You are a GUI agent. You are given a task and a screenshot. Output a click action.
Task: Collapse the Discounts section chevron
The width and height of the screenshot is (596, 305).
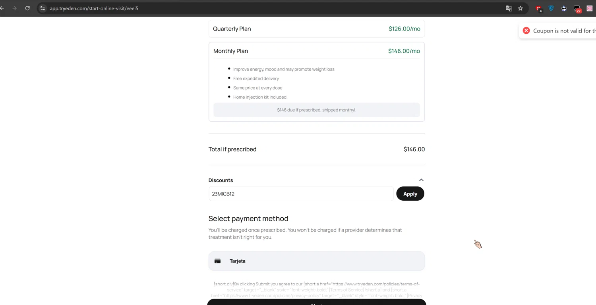coord(421,180)
